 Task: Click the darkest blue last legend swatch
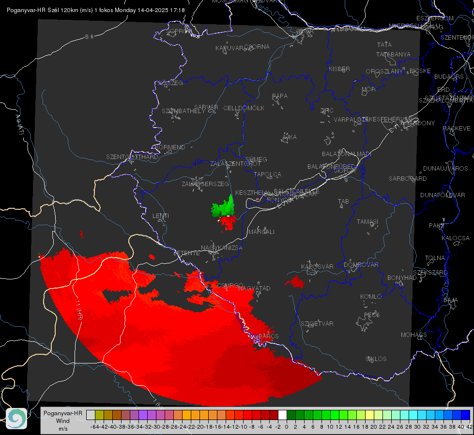pyautogui.click(x=466, y=415)
